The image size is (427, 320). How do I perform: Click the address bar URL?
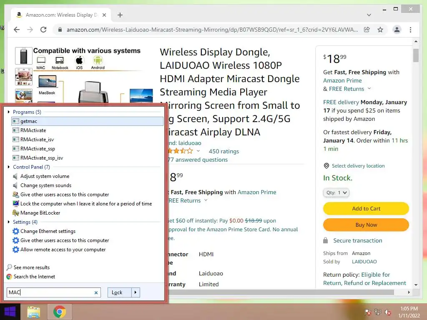click(x=212, y=30)
